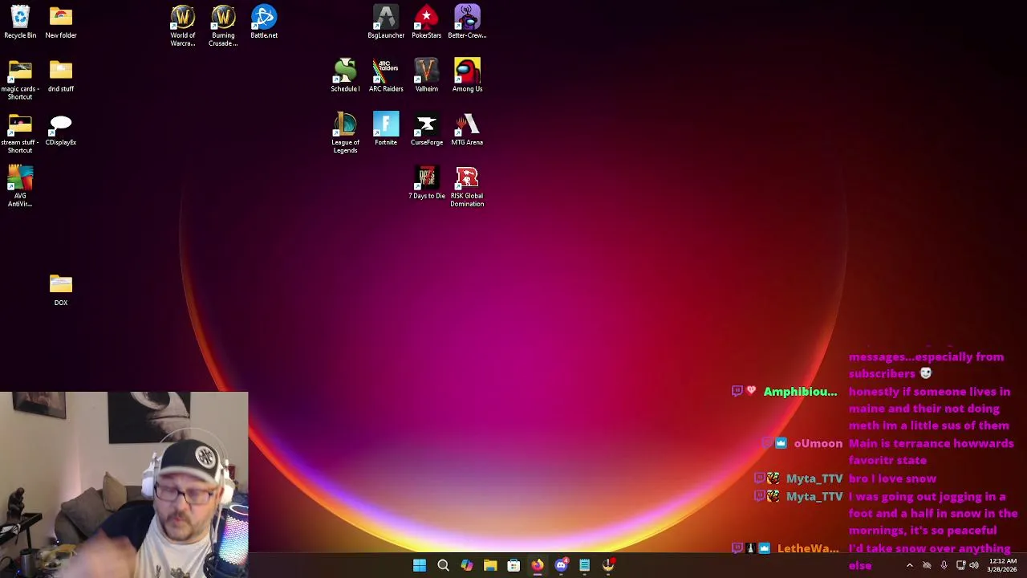Open AVG AntiVirus desktop shortcut
This screenshot has width=1027, height=578.
(x=20, y=186)
